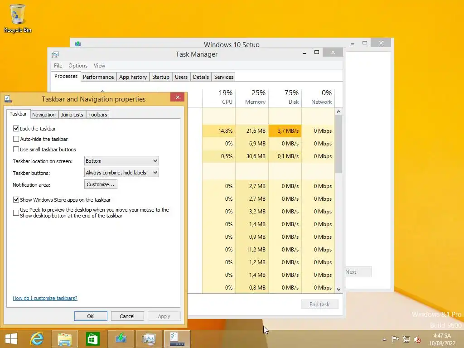Minimize the Task Manager window

[x=304, y=53]
